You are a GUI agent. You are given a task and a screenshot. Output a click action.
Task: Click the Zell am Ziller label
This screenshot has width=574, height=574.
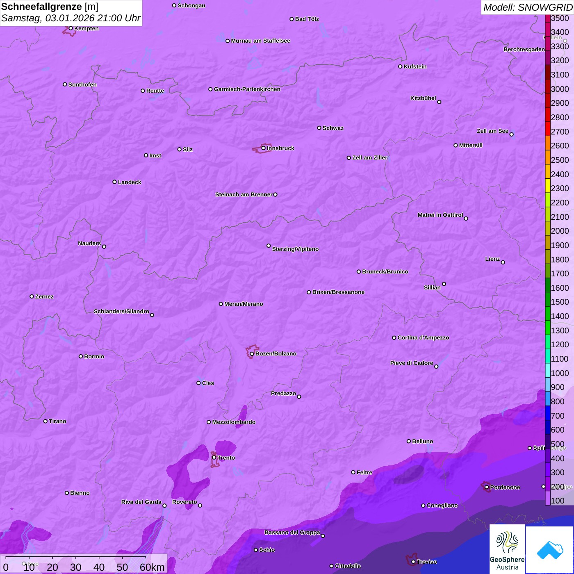pos(370,157)
